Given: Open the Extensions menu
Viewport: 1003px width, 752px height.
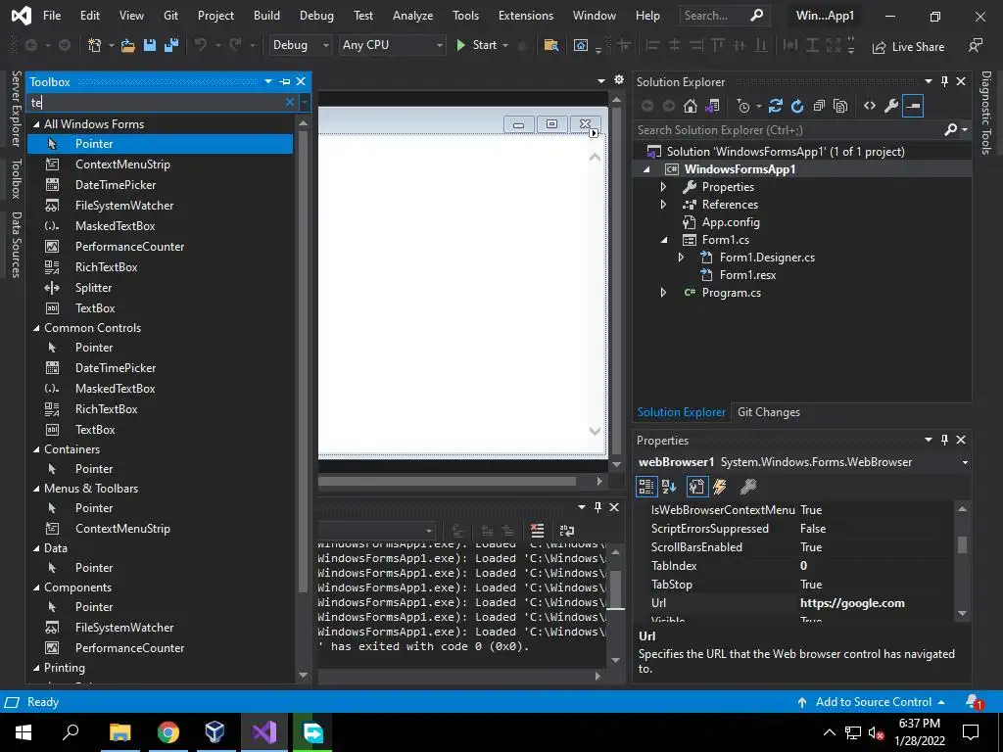Looking at the screenshot, I should 526,16.
